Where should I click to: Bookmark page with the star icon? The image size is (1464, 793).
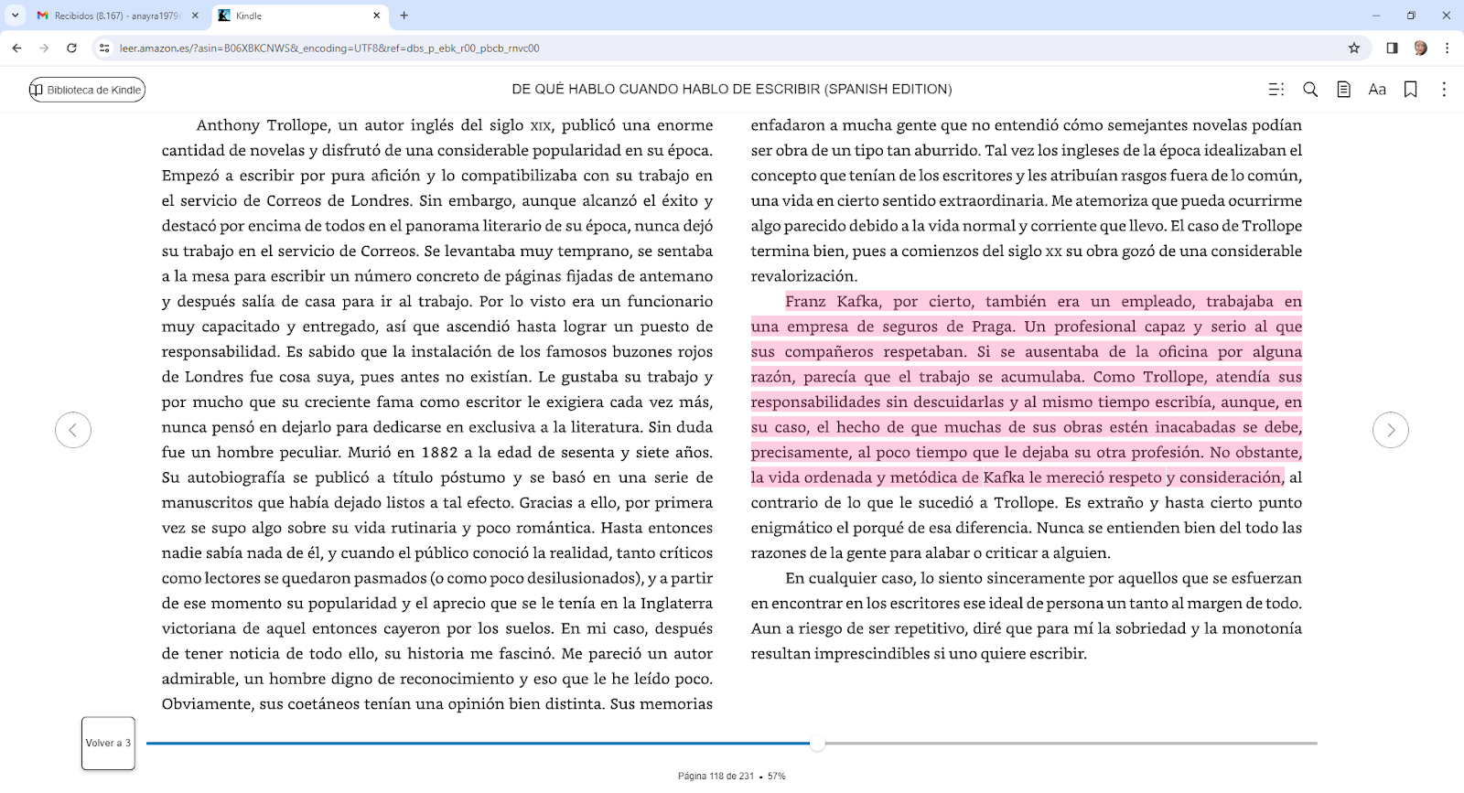point(1354,48)
